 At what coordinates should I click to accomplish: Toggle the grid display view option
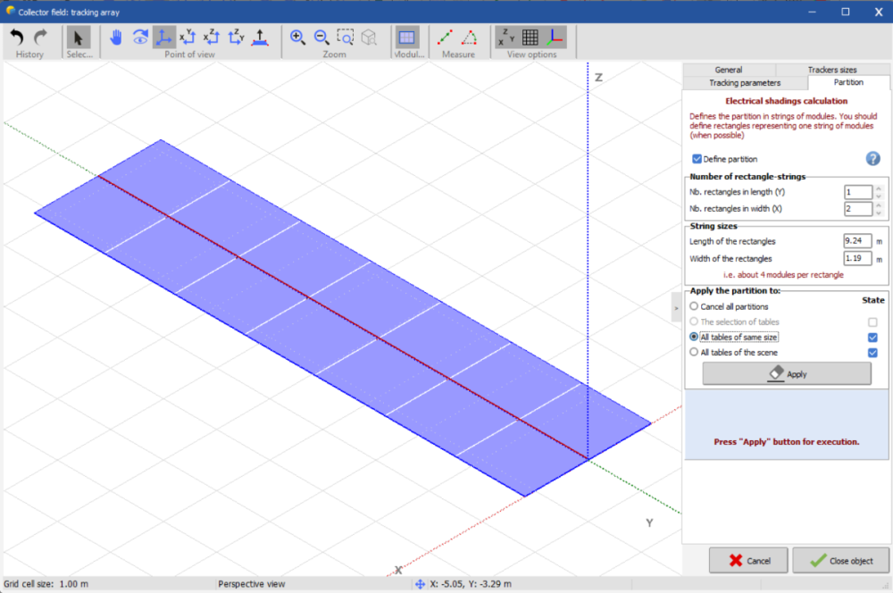(530, 38)
